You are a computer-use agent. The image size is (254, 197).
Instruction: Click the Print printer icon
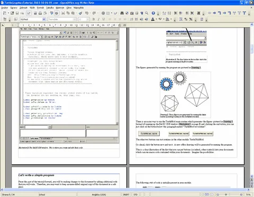[40, 13]
